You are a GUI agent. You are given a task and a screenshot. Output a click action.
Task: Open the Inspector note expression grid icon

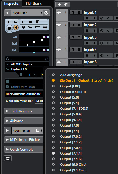pos(37,22)
